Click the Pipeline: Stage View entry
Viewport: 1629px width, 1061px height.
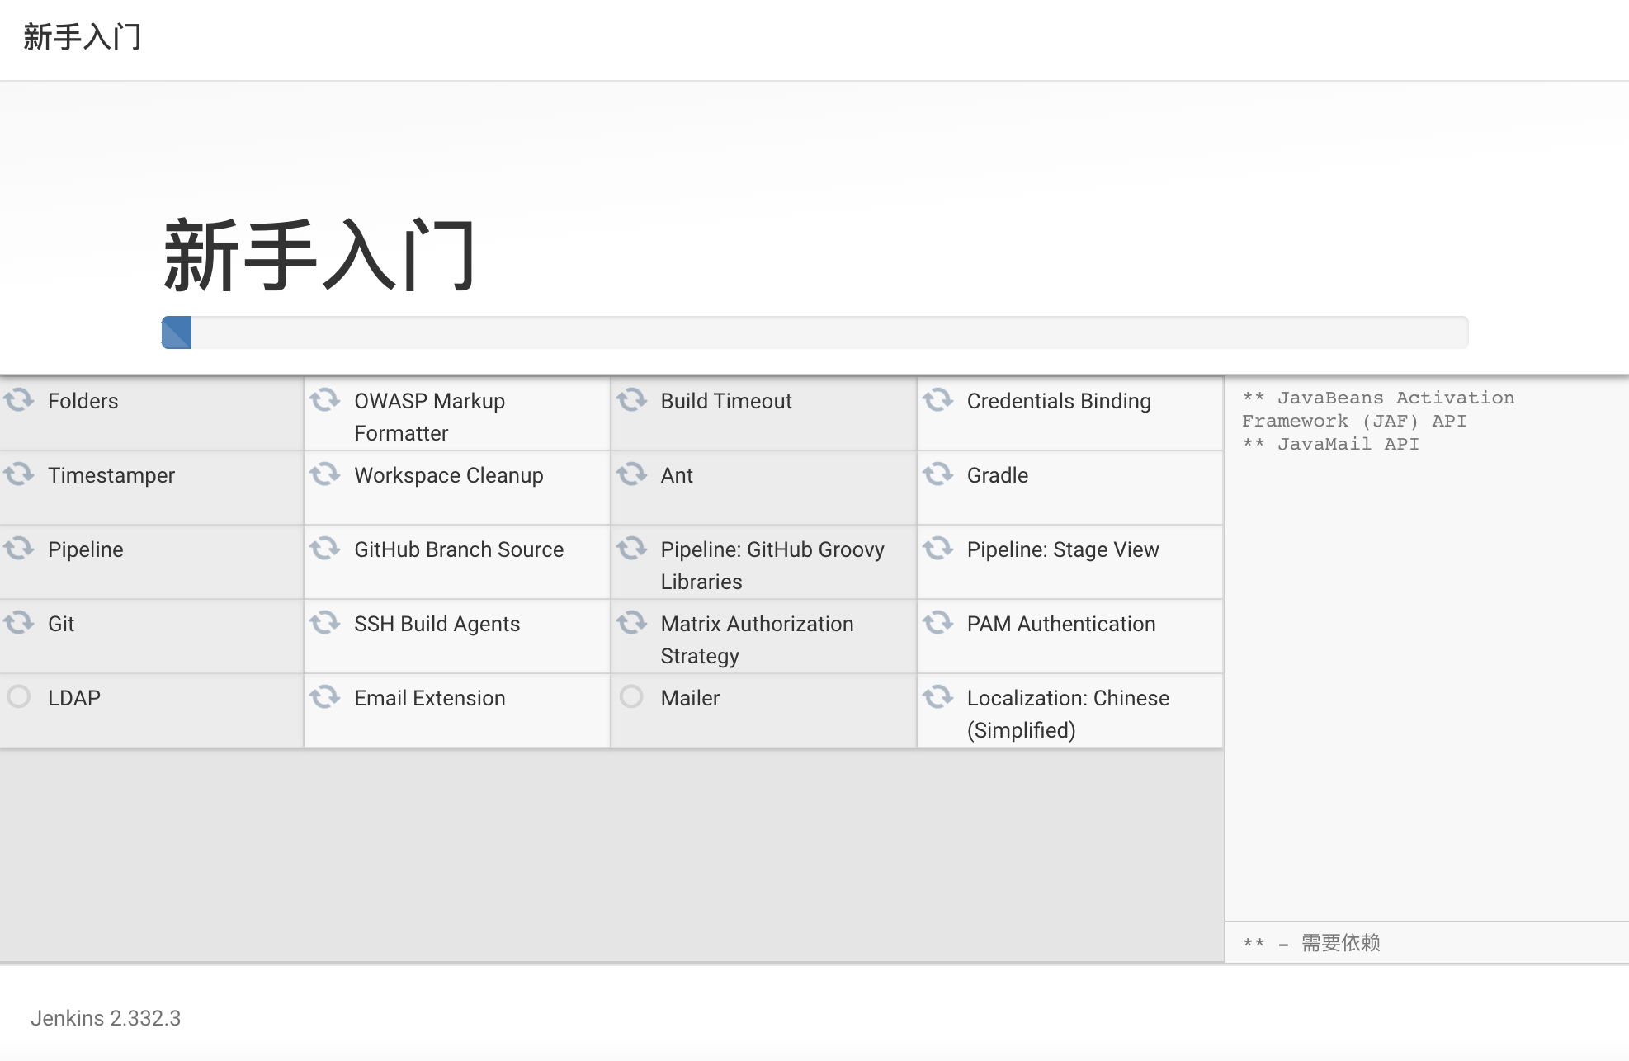click(1062, 549)
